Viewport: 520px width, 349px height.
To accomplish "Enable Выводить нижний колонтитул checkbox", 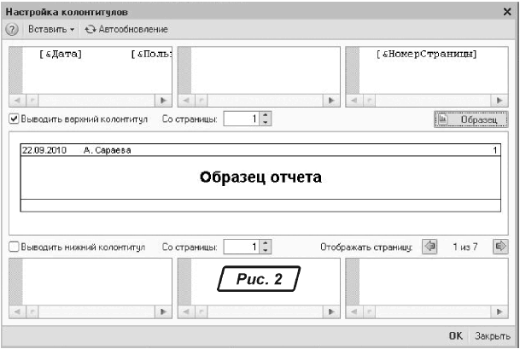I will [x=14, y=247].
